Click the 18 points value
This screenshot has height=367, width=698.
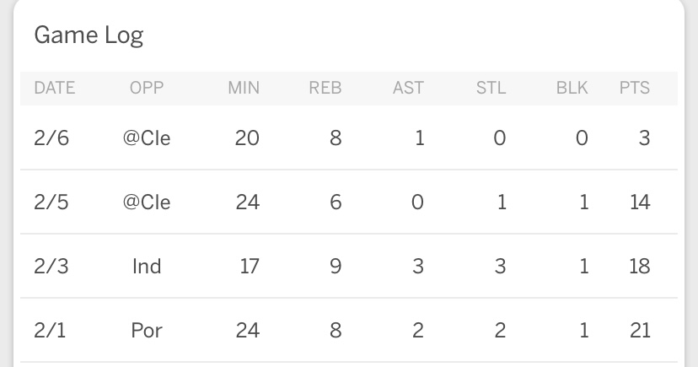639,266
